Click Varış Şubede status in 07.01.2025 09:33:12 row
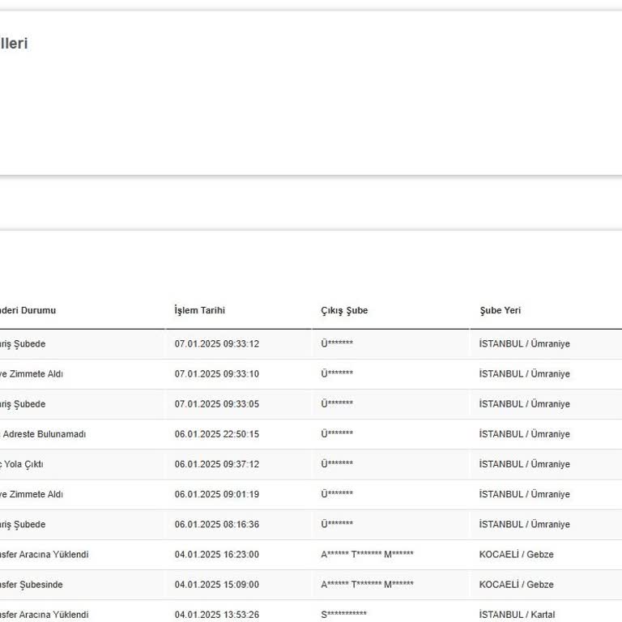622x622 pixels. [x=23, y=344]
